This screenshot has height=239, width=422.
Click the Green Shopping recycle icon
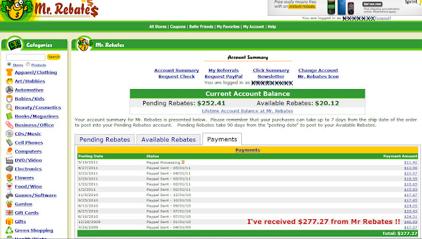click(9, 230)
